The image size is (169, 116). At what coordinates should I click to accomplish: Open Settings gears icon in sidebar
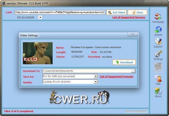coord(158,54)
